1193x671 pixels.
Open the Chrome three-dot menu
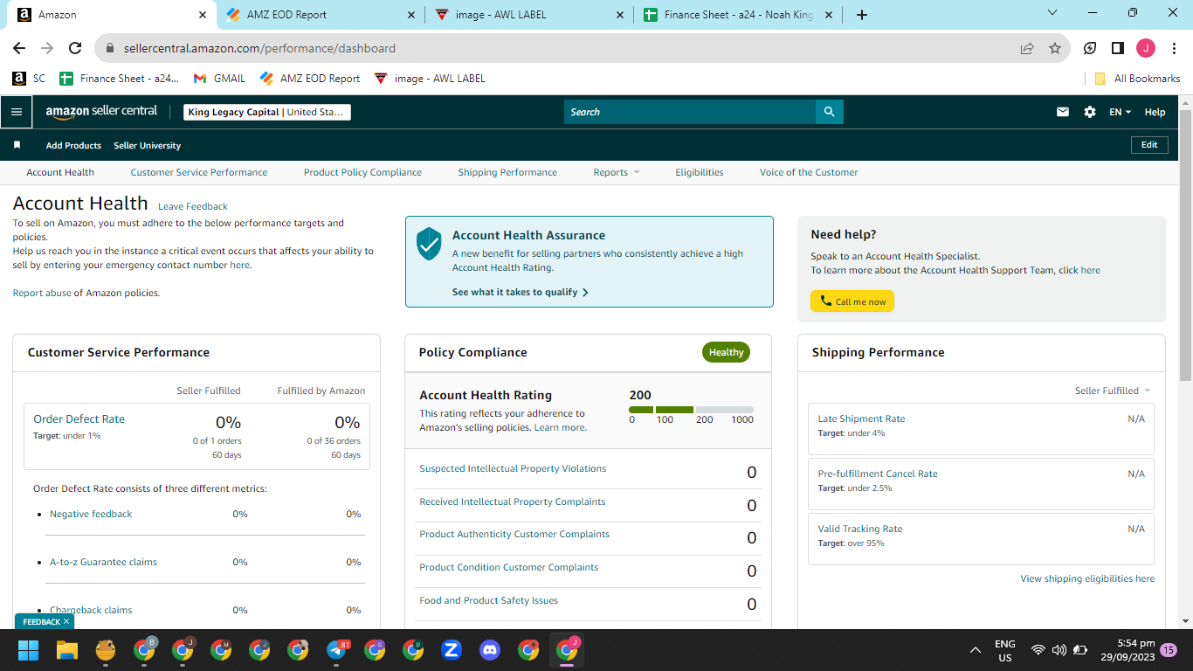tap(1173, 48)
